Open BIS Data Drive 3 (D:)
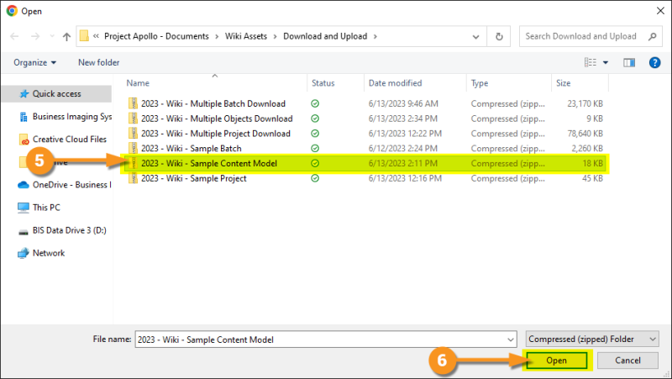 pos(70,230)
